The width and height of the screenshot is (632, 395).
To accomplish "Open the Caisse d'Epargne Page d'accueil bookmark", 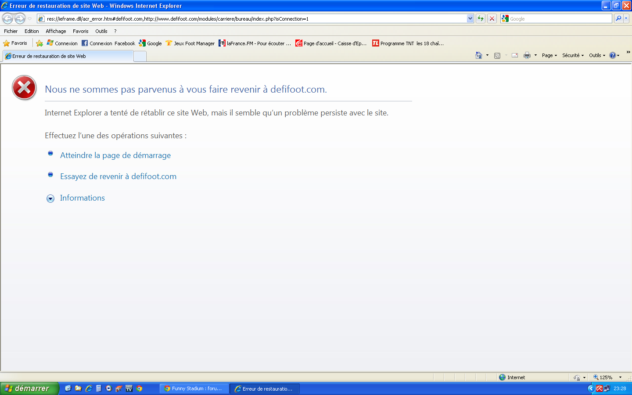I will (331, 43).
